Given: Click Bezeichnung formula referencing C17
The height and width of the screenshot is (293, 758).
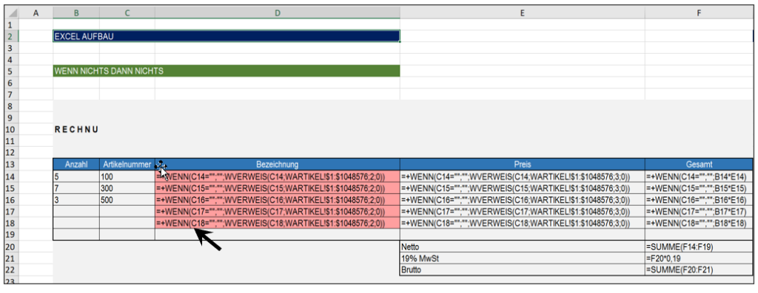Looking at the screenshot, I should tap(278, 211).
